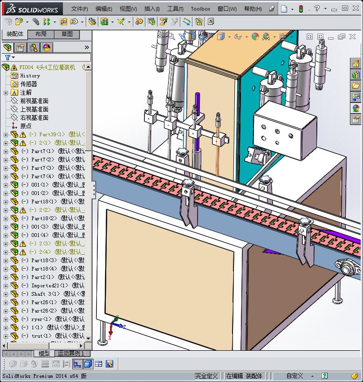
Task: Click the Smart Fasteners icon
Action: [63, 21]
